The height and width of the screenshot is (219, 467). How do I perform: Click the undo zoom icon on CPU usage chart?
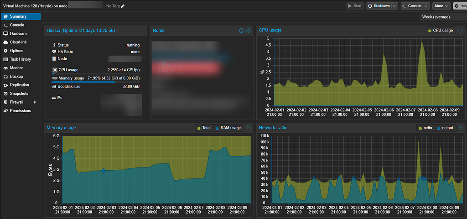pos(461,30)
